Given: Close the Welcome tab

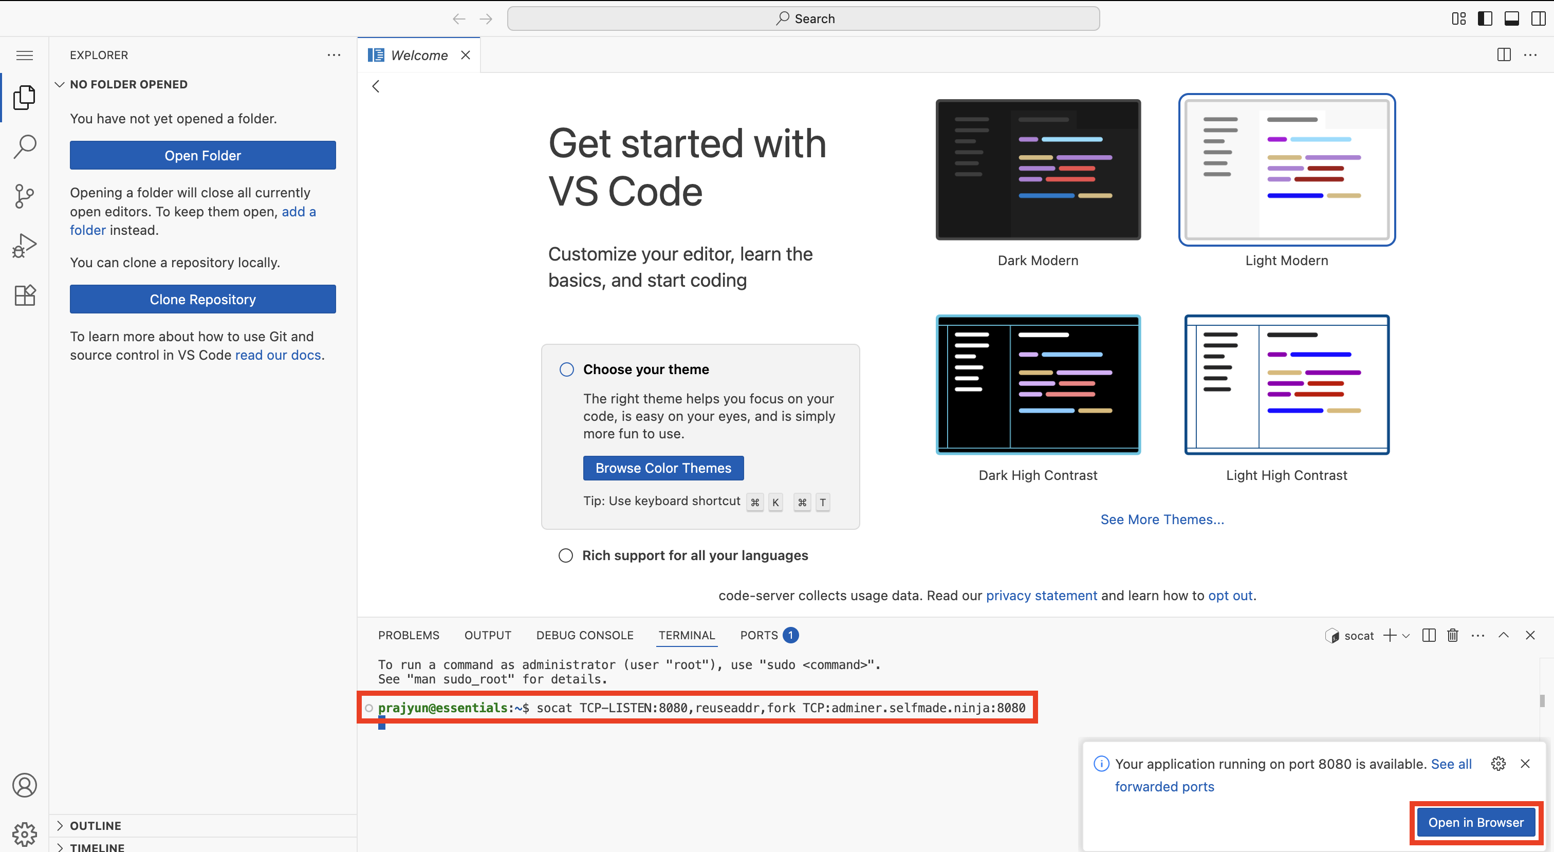Looking at the screenshot, I should pos(466,55).
